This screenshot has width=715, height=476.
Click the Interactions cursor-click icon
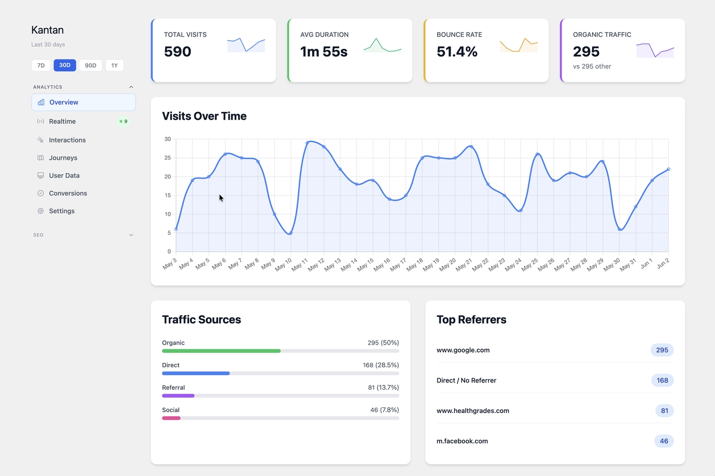coord(40,140)
